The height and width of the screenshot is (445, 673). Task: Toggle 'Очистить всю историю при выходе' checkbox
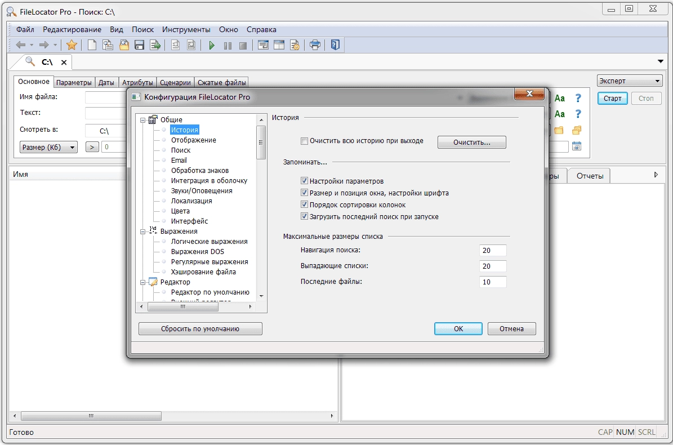[x=304, y=141]
